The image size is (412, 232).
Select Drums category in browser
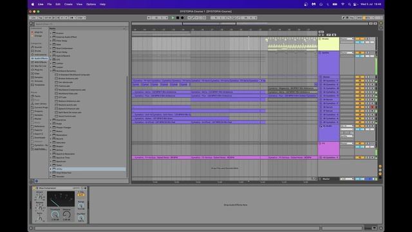(38, 51)
